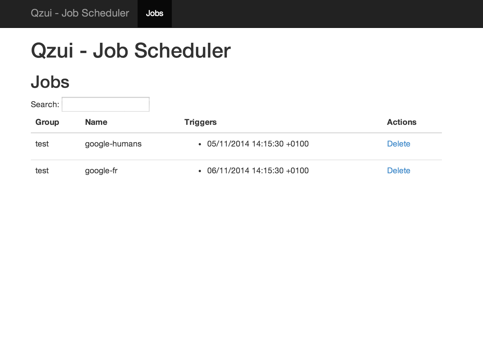The image size is (483, 350).
Task: Click the Search label text
Action: tap(45, 104)
